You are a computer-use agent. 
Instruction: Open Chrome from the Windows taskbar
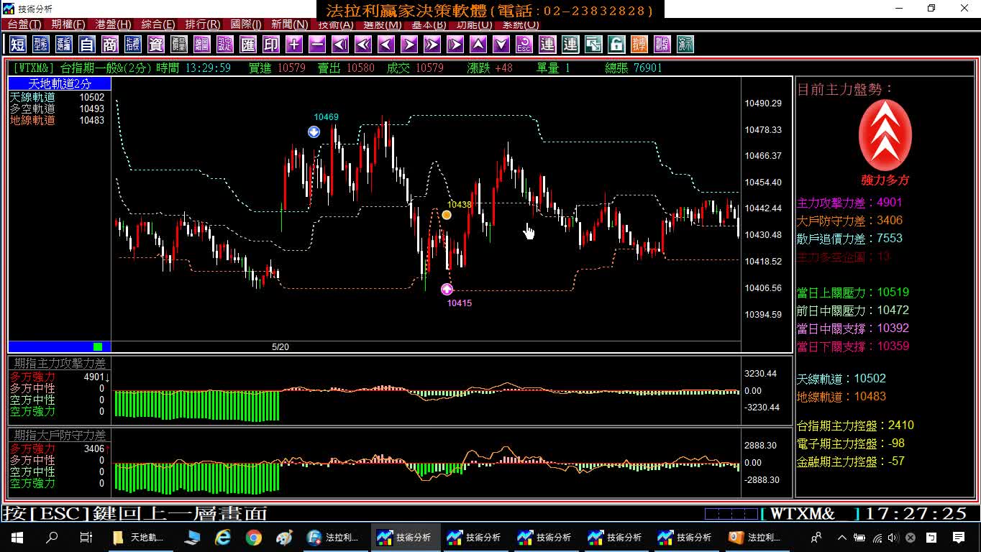pos(253,538)
